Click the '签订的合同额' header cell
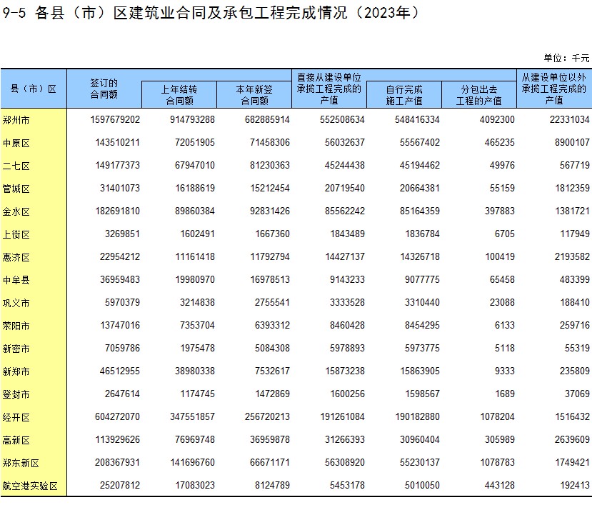The image size is (592, 520). 104,89
